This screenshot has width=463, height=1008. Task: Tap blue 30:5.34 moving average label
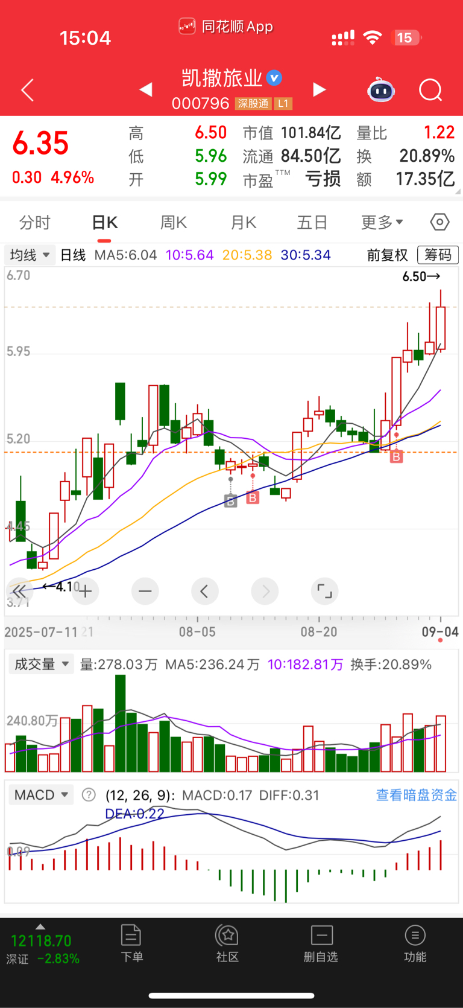[x=306, y=255]
